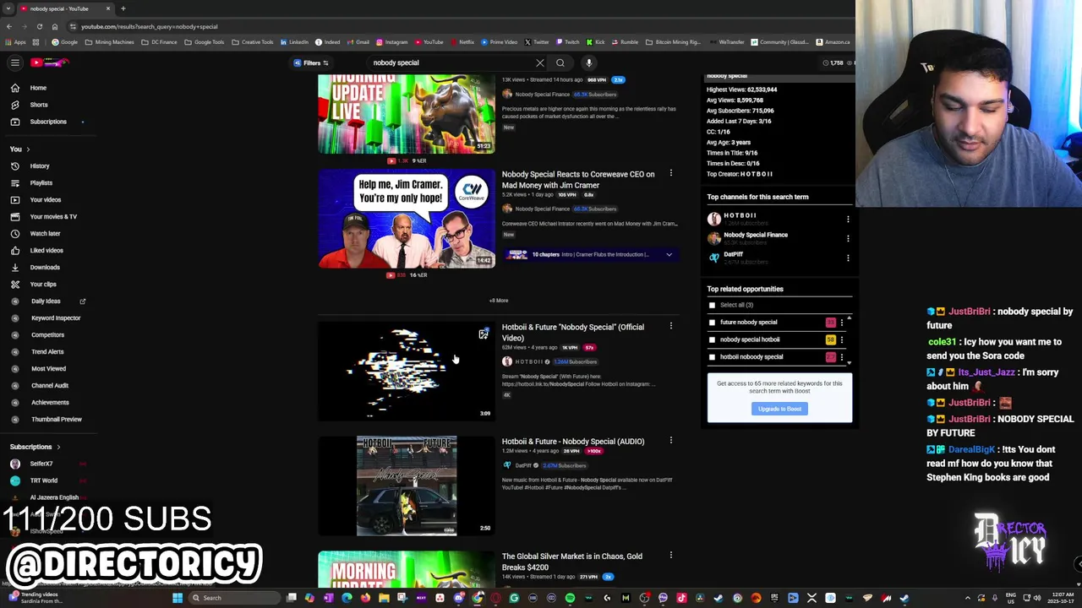The height and width of the screenshot is (608, 1082).
Task: Open the Netflix bookmark
Action: click(x=462, y=42)
